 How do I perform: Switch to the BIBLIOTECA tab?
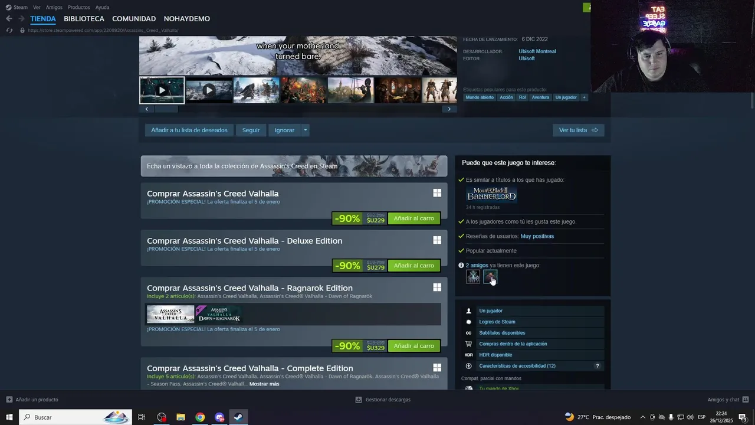84,19
